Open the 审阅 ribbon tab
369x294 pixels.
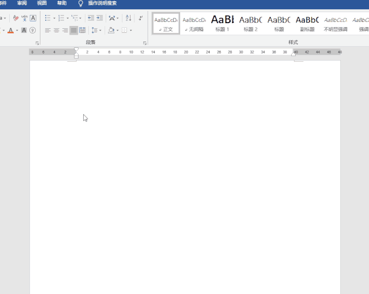22,3
